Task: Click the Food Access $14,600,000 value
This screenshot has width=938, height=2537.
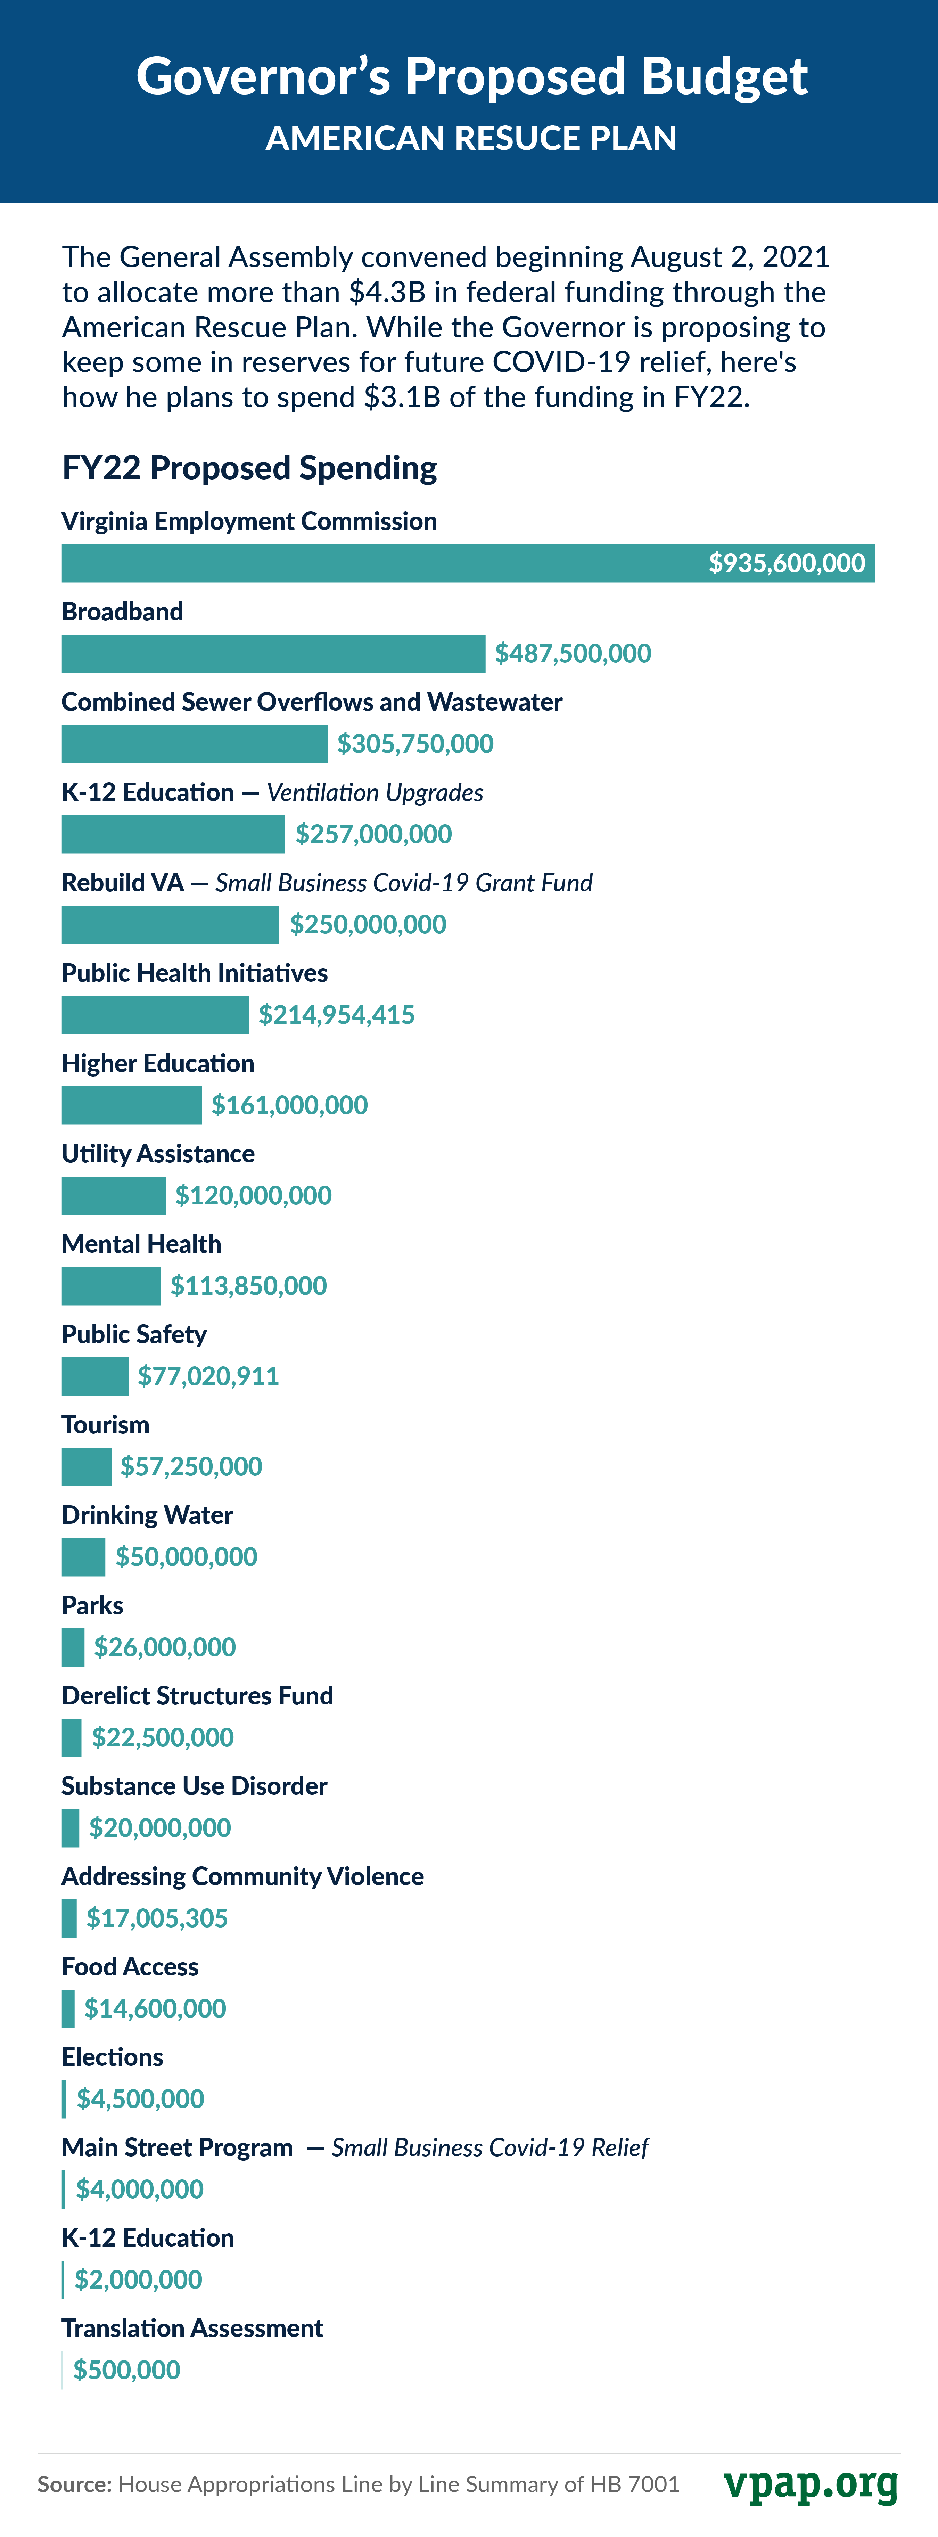Action: click(x=155, y=2008)
